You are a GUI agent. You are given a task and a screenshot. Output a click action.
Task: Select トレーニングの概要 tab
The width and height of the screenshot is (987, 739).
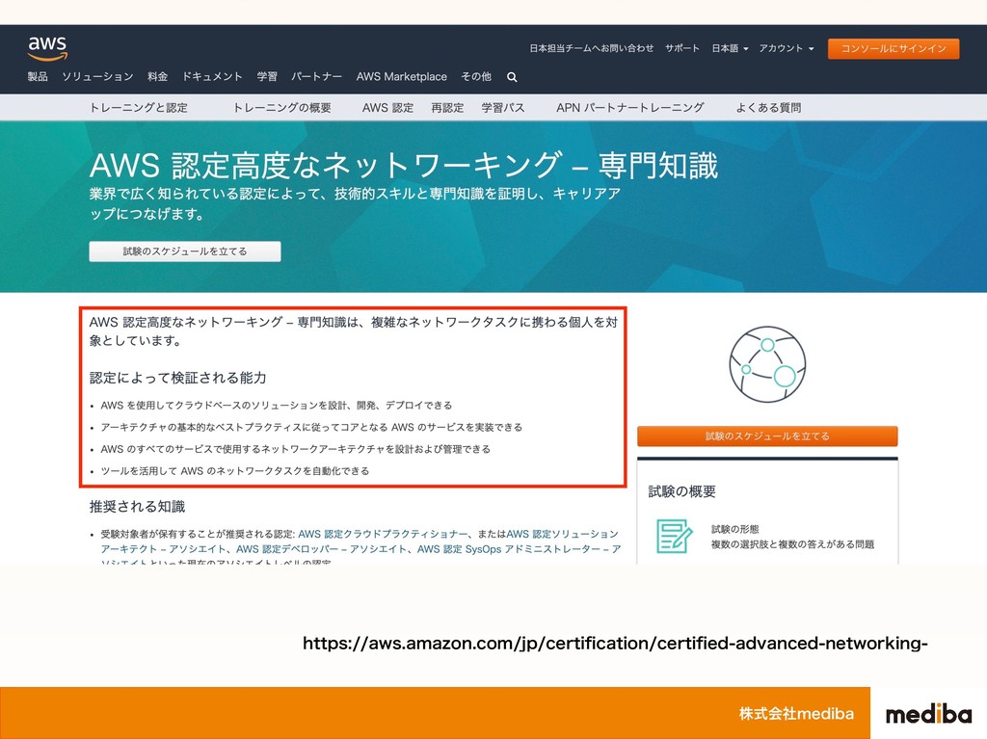[282, 108]
